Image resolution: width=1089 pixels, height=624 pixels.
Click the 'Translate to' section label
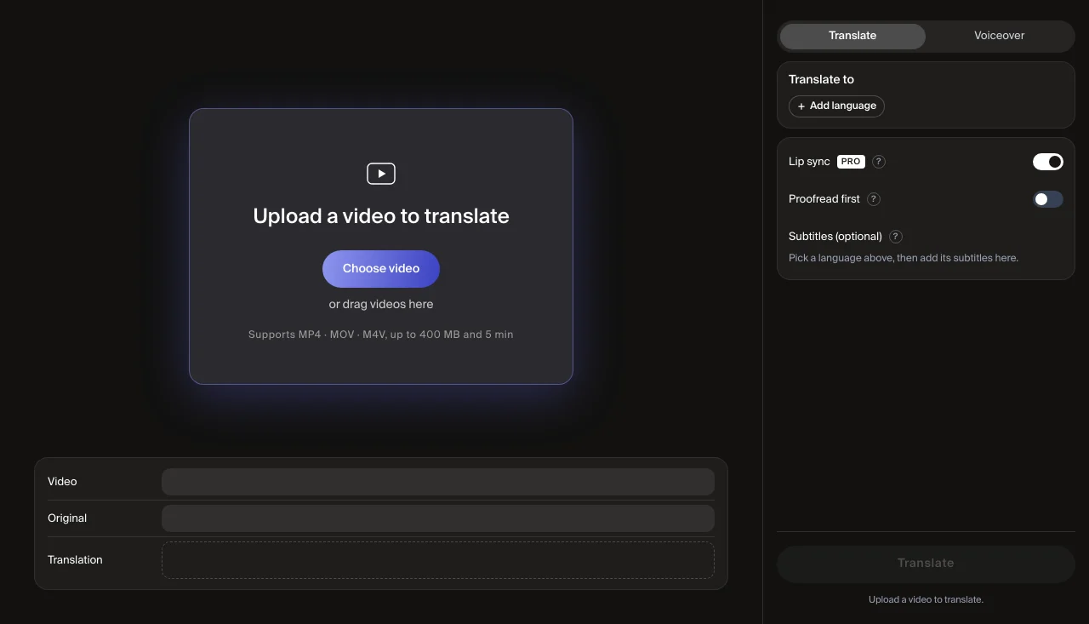[821, 79]
